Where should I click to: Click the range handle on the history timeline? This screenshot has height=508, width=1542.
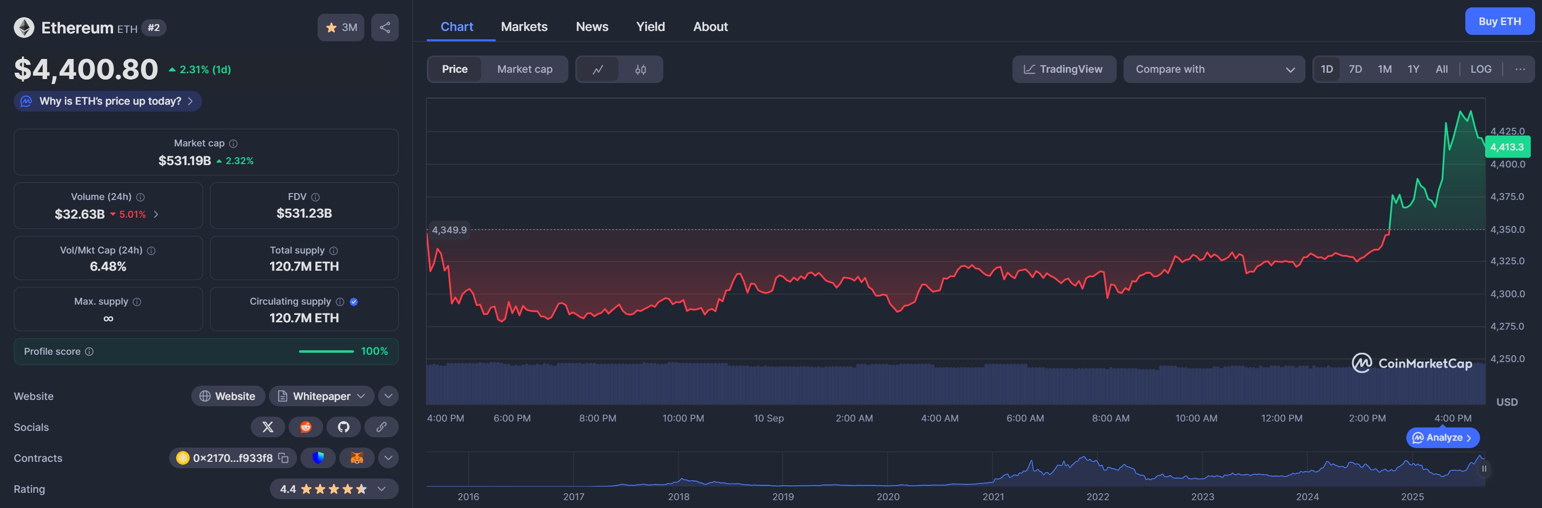pos(1483,469)
